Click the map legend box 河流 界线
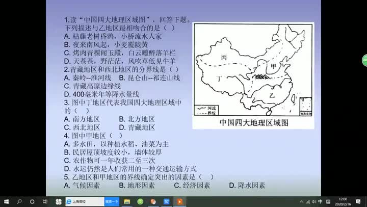 (x=206, y=110)
